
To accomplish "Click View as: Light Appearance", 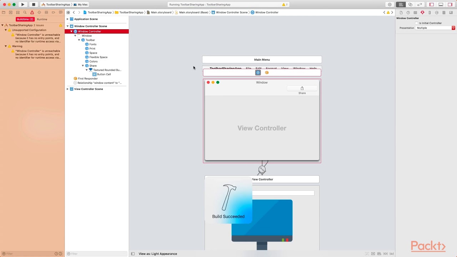I will click(158, 254).
